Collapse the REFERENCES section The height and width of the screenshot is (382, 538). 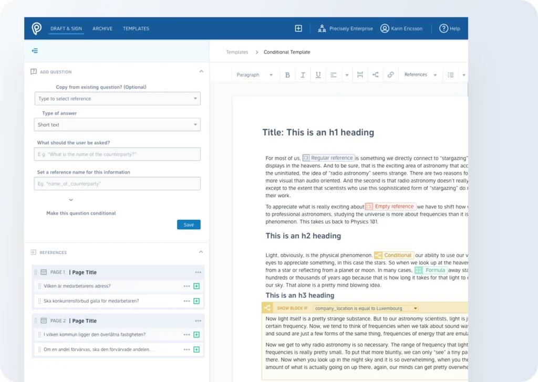(201, 252)
